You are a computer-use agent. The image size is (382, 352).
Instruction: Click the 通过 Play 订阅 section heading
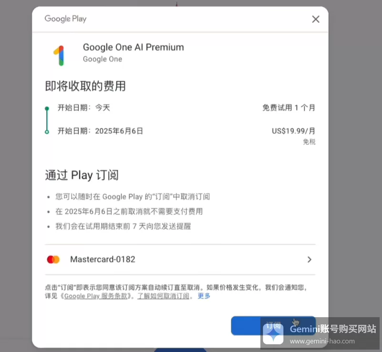[x=82, y=175]
